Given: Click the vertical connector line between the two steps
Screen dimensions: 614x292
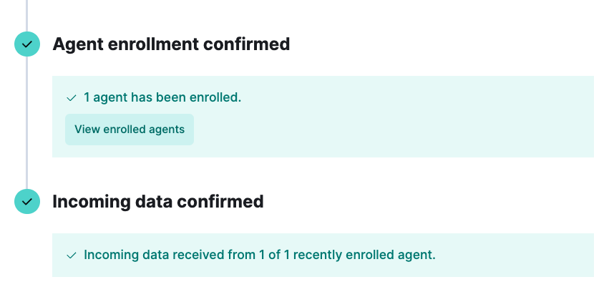Looking at the screenshot, I should point(26,122).
